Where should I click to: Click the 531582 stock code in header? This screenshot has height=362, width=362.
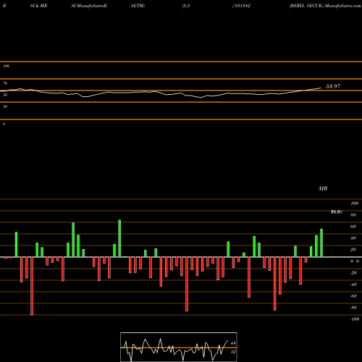click(x=243, y=6)
